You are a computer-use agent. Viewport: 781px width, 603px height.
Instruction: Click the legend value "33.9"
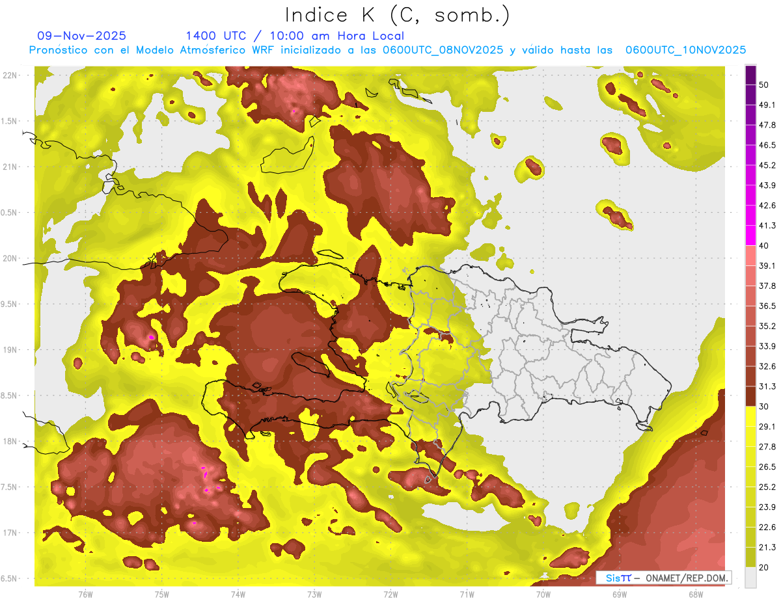pos(767,346)
